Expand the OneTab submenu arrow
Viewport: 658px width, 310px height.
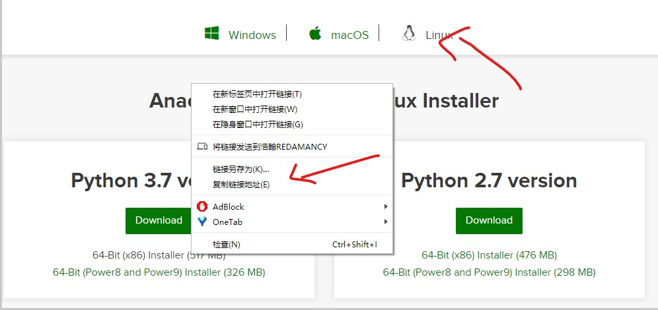385,222
